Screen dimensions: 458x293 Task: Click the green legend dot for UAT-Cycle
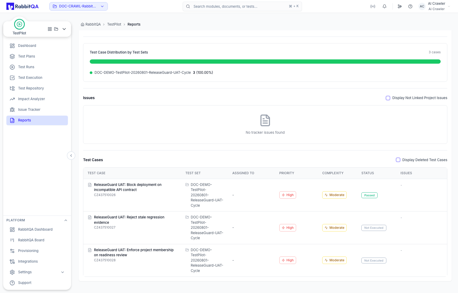click(x=91, y=73)
